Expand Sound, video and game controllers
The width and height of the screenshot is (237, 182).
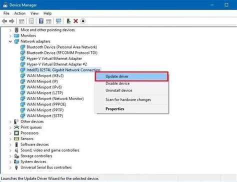pyautogui.click(x=10, y=150)
